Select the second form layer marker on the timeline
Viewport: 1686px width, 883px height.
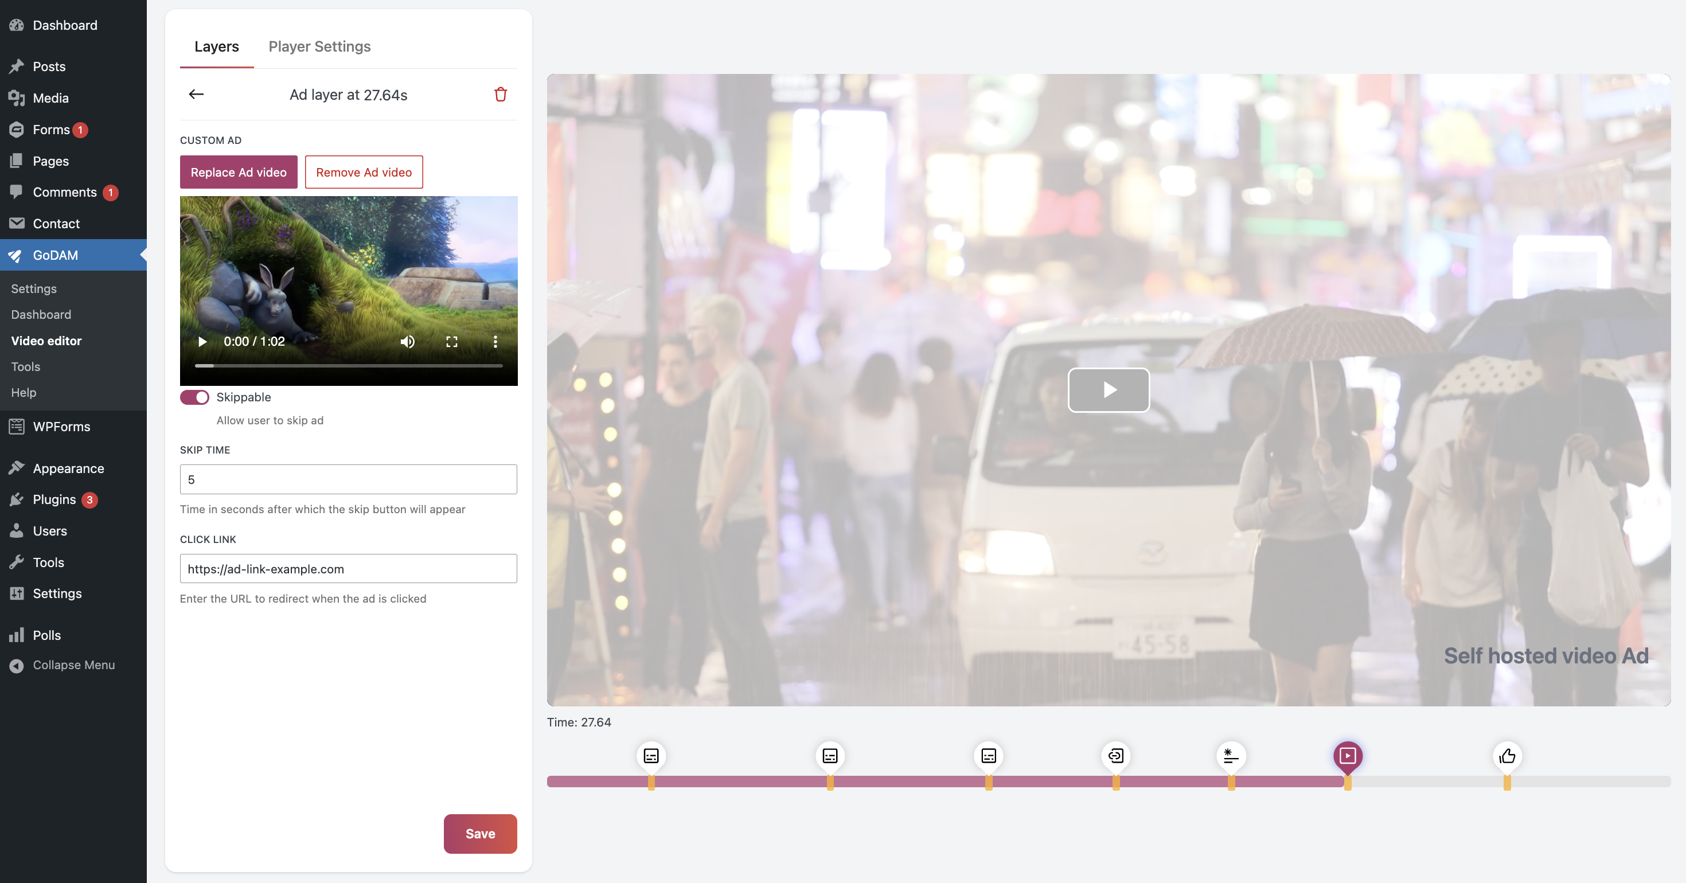coord(830,756)
